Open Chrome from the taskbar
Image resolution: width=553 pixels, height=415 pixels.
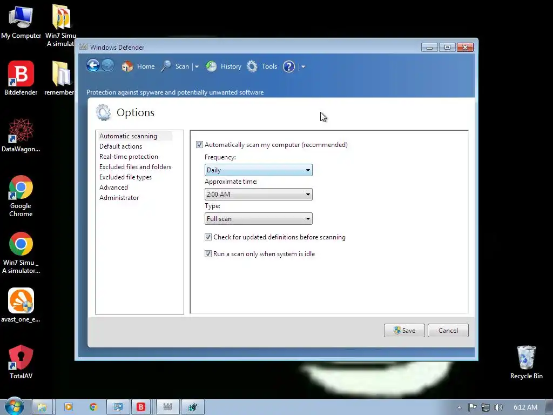(x=93, y=407)
